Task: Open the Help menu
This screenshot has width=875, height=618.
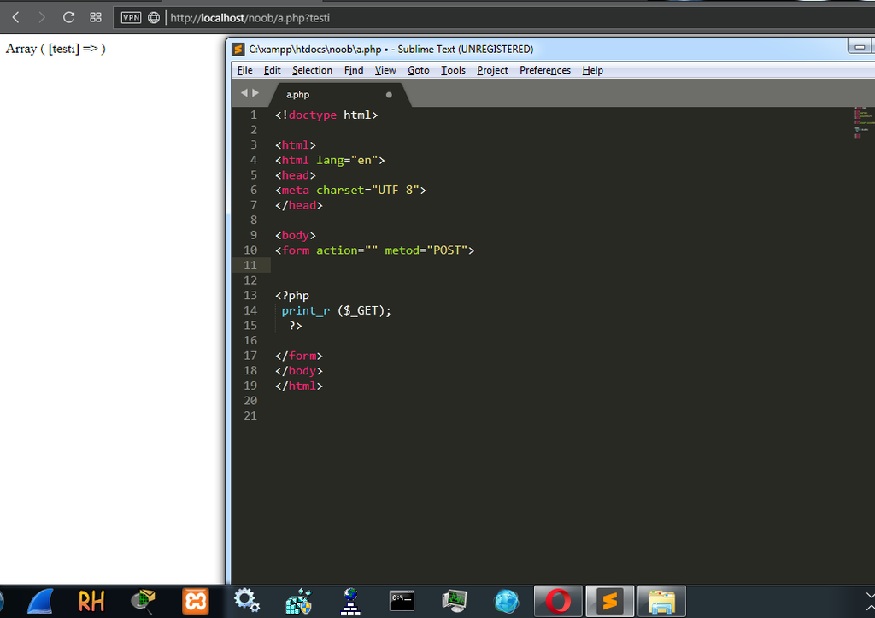Action: tap(592, 70)
